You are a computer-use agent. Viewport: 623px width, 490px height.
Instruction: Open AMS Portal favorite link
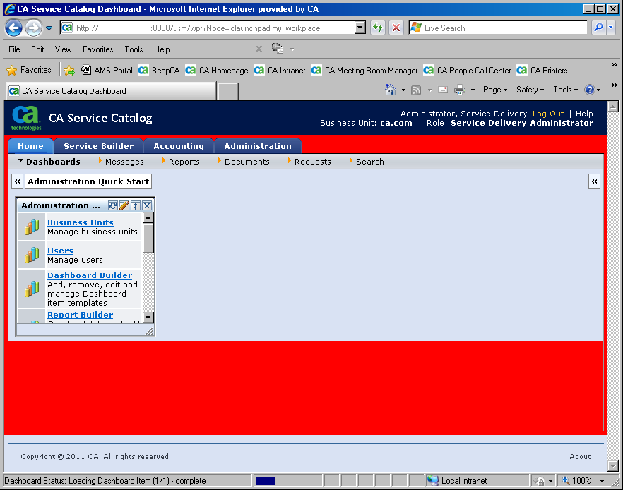tap(107, 71)
